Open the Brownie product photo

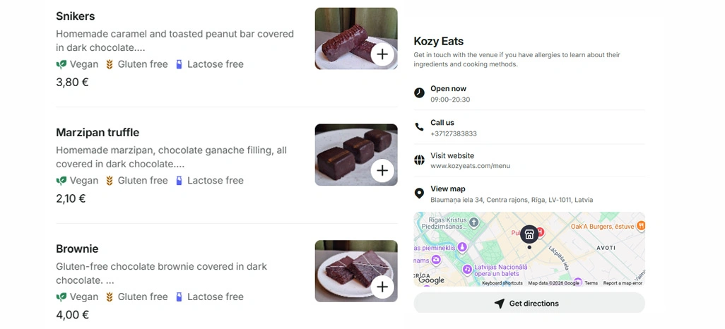(356, 271)
